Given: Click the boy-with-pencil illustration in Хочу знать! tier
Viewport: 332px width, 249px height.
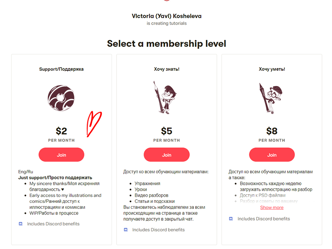Looking at the screenshot, I should point(165,98).
